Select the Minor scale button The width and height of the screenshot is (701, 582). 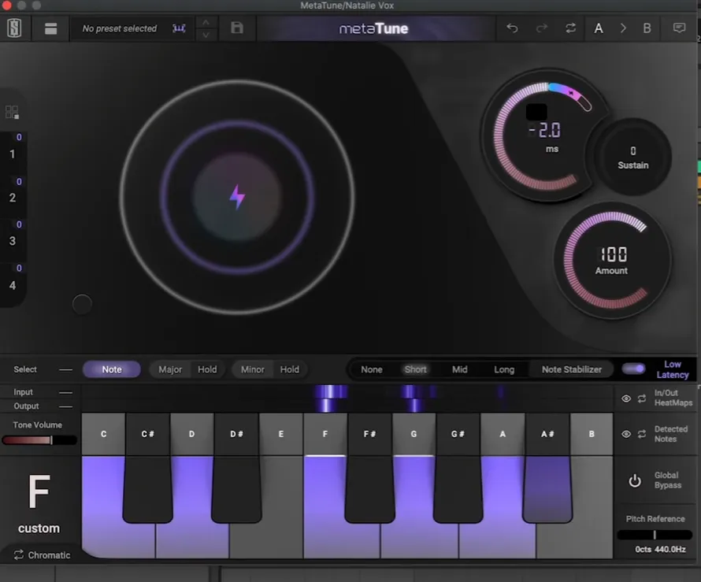[x=253, y=369]
